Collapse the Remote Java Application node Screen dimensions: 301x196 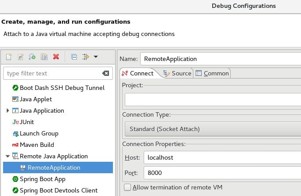[8, 156]
